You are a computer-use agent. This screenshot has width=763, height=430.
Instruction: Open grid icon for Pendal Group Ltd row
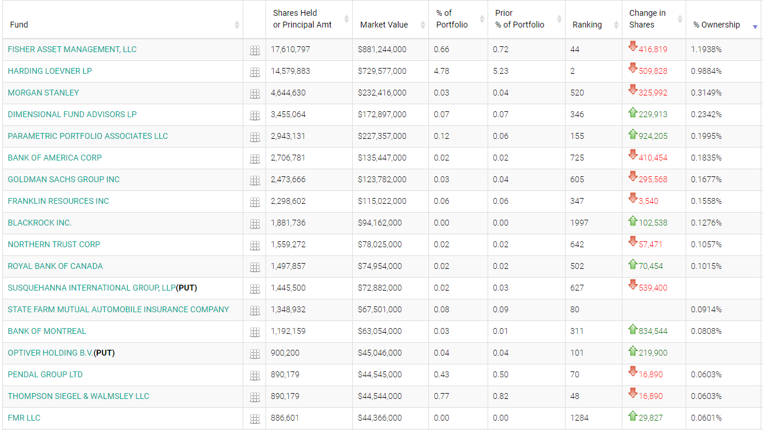pos(254,376)
